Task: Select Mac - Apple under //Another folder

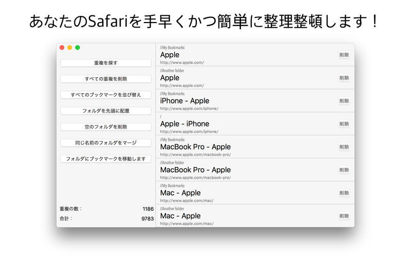Action: [x=180, y=216]
